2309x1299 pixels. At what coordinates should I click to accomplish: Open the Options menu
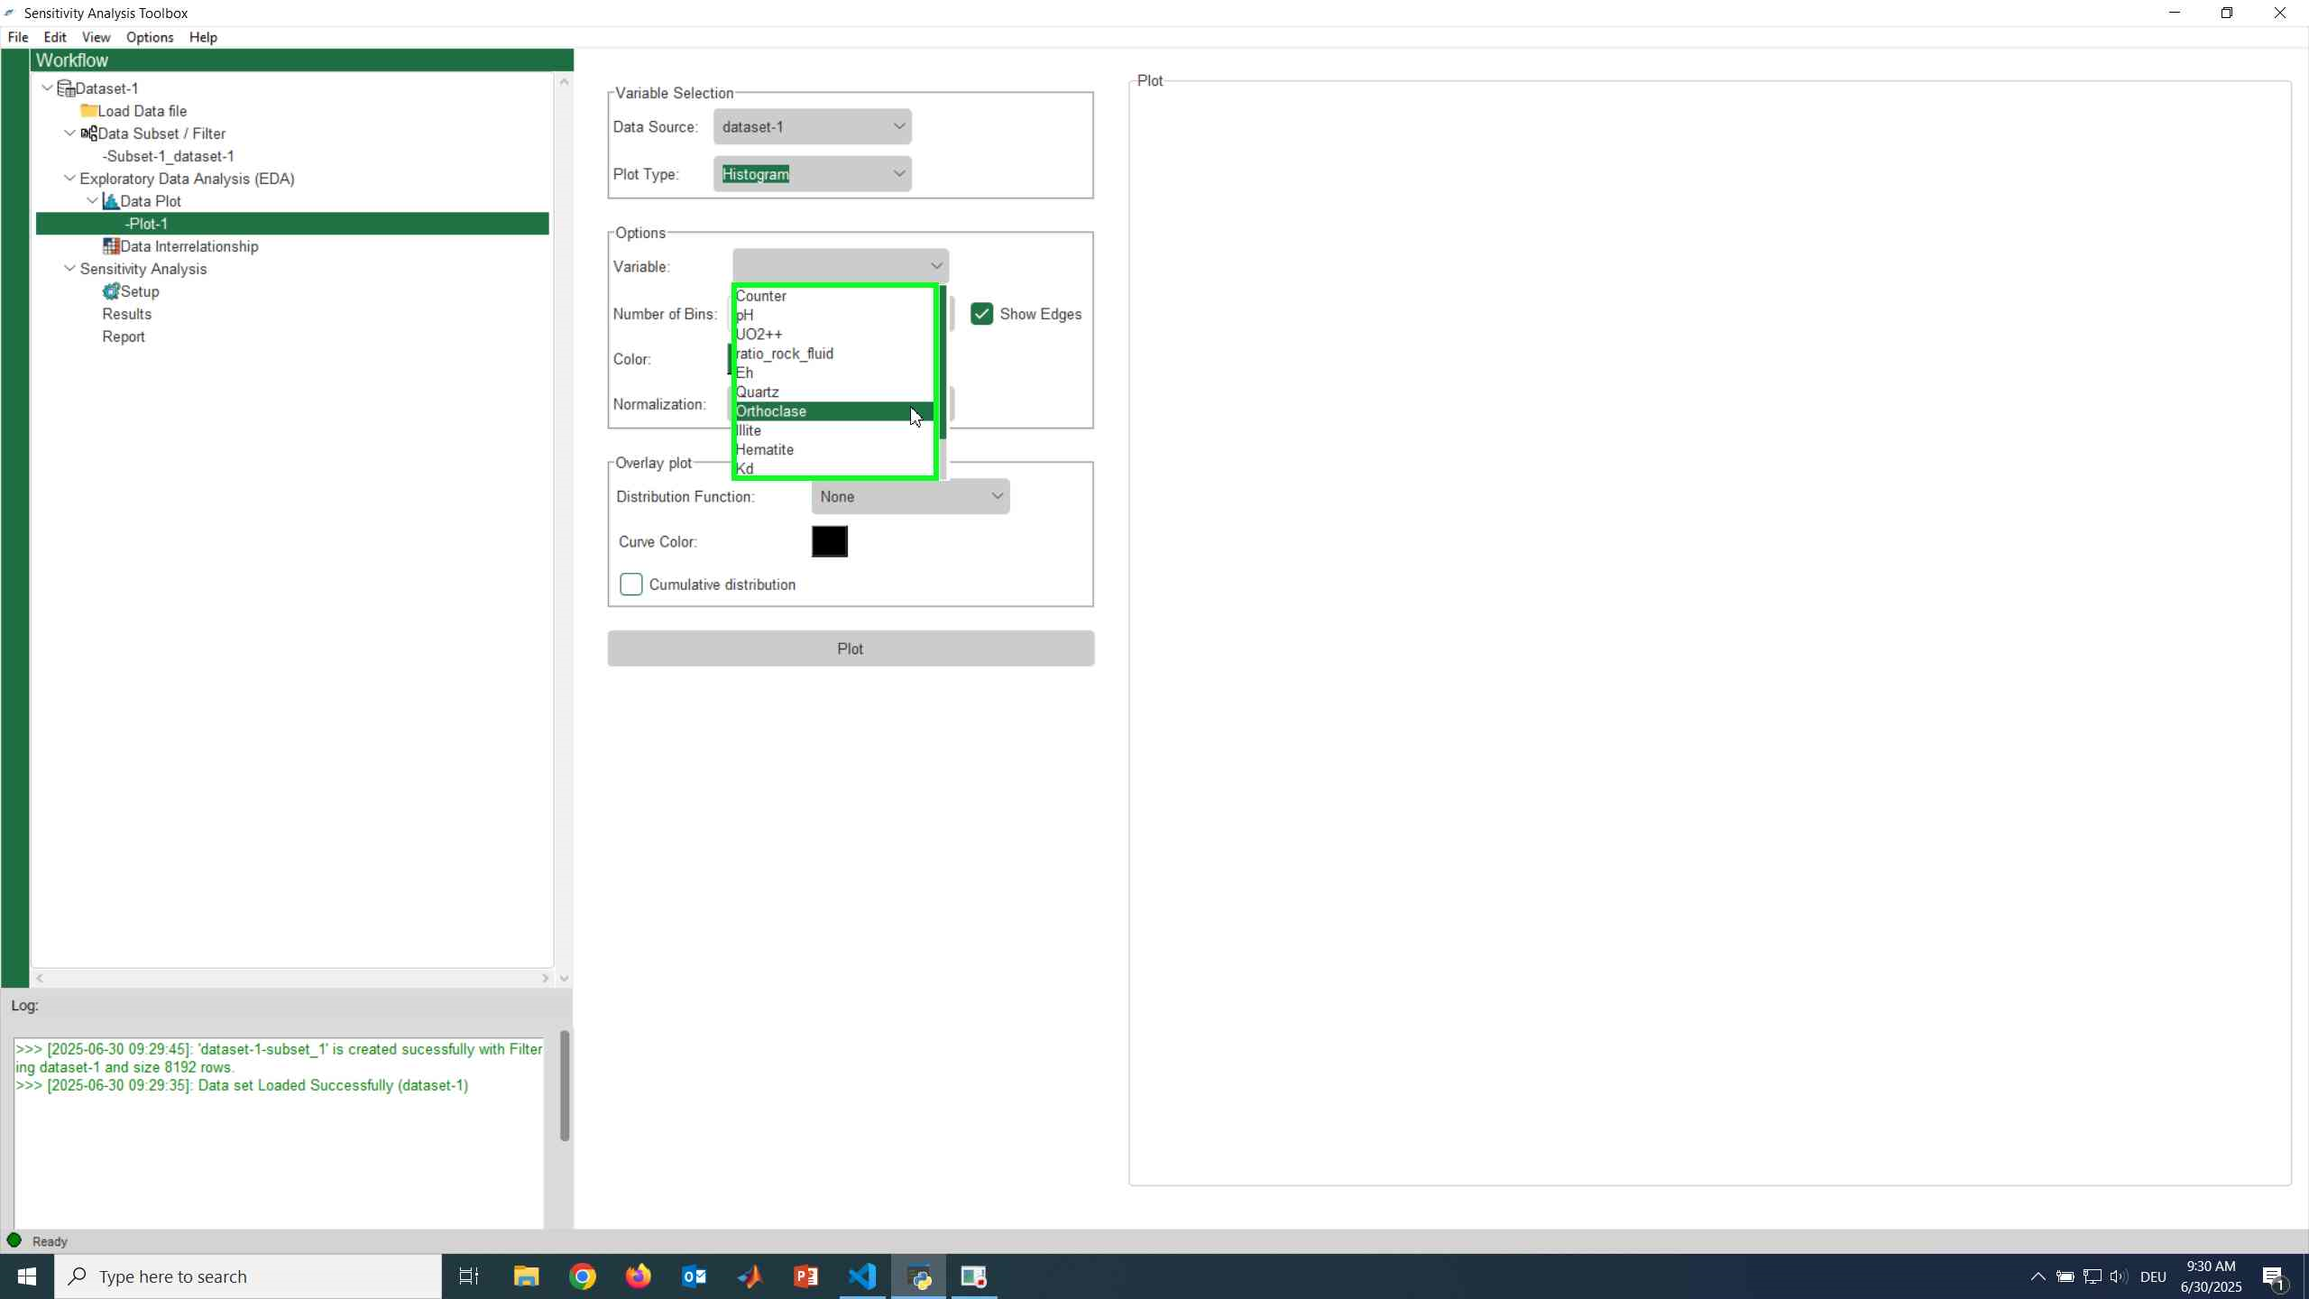point(150,37)
